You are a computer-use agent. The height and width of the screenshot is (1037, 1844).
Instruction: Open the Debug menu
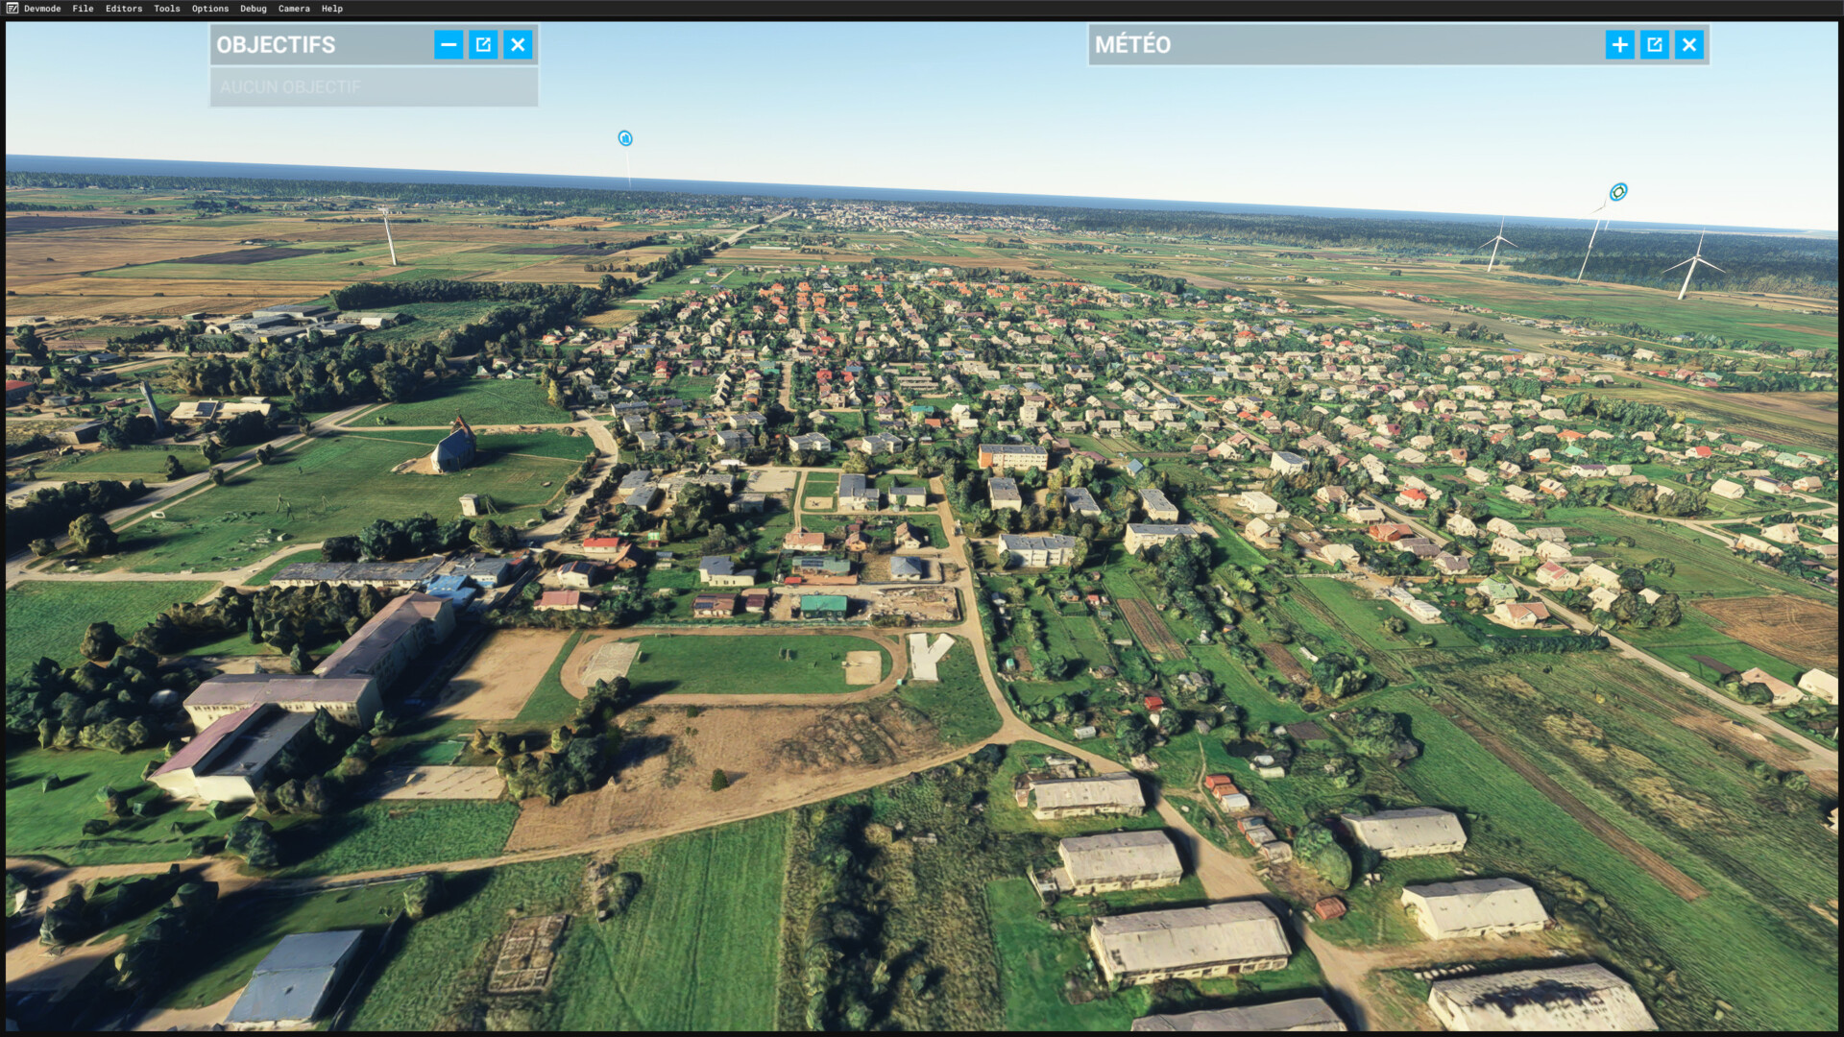coord(254,9)
